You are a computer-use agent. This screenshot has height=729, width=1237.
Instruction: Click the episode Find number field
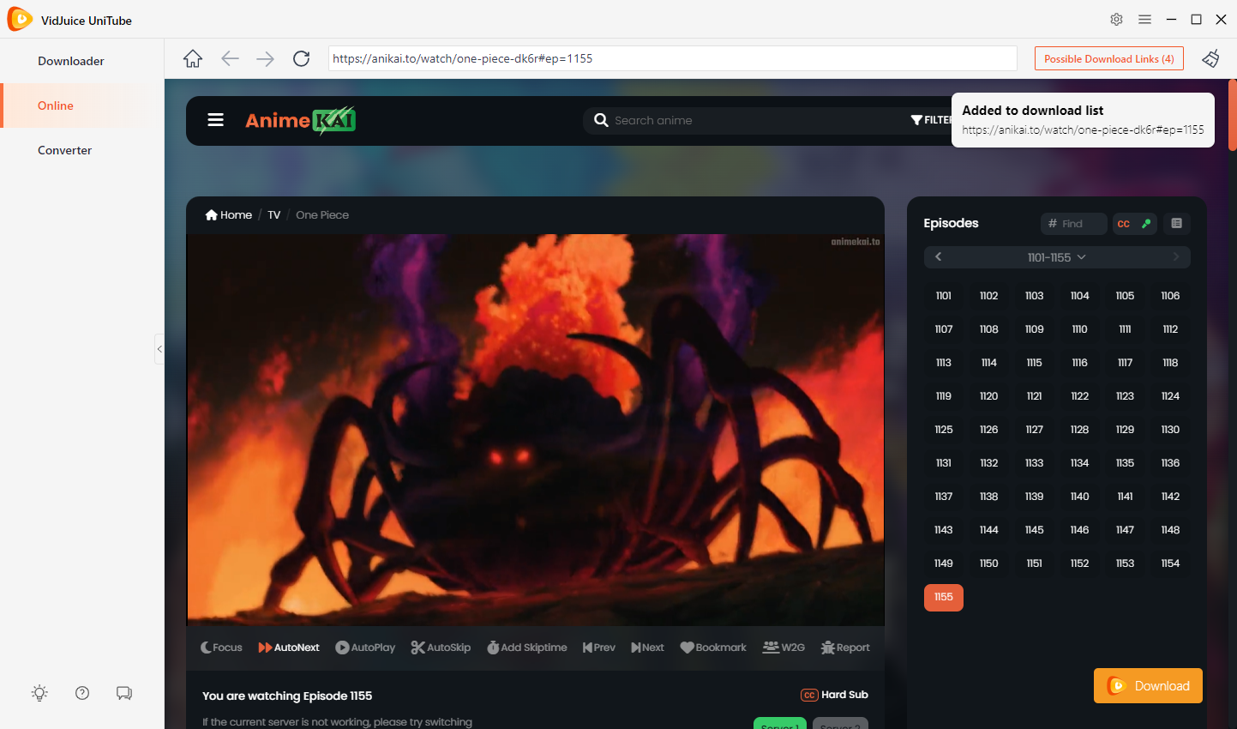(x=1074, y=223)
